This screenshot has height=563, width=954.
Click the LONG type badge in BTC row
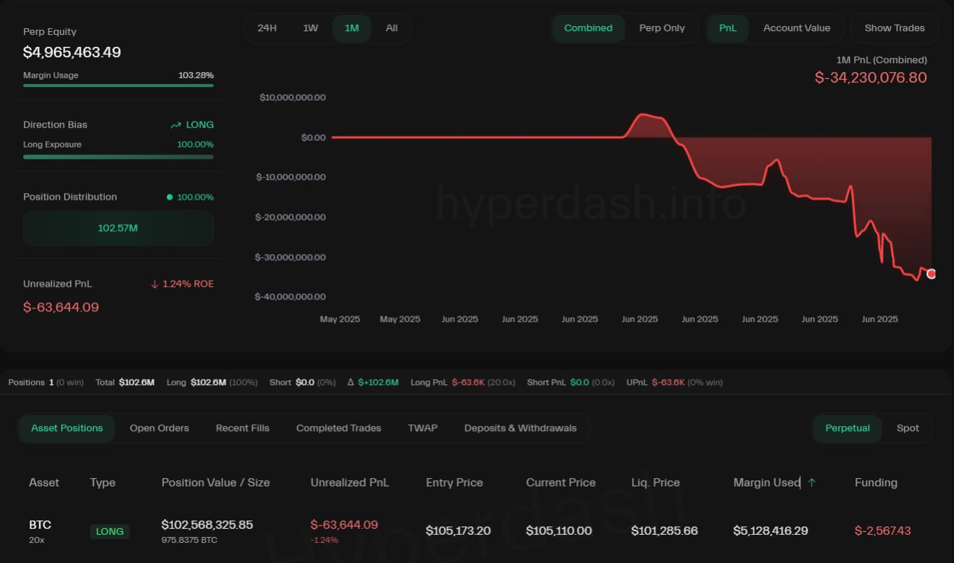[110, 532]
